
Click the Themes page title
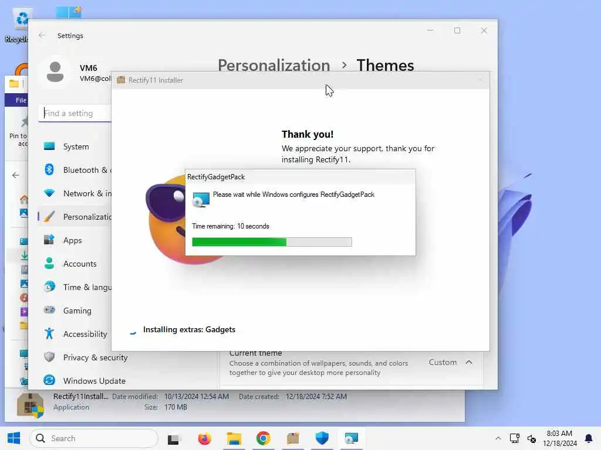point(385,66)
